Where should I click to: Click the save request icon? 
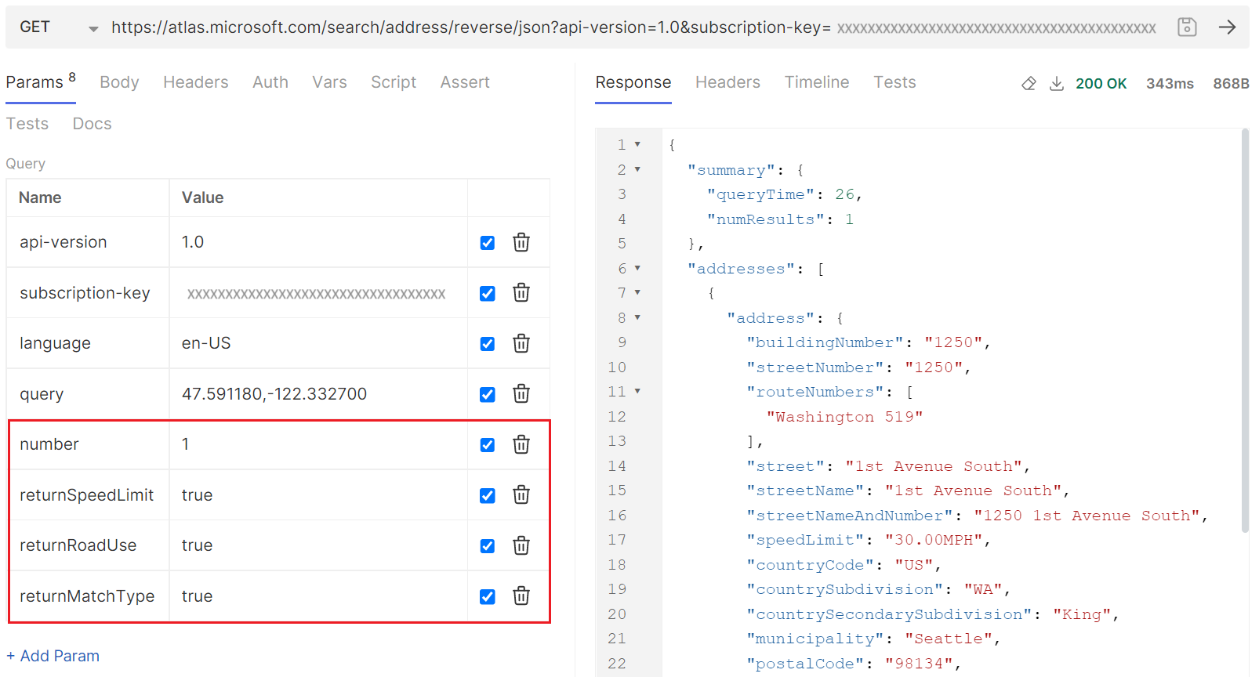[x=1187, y=27]
